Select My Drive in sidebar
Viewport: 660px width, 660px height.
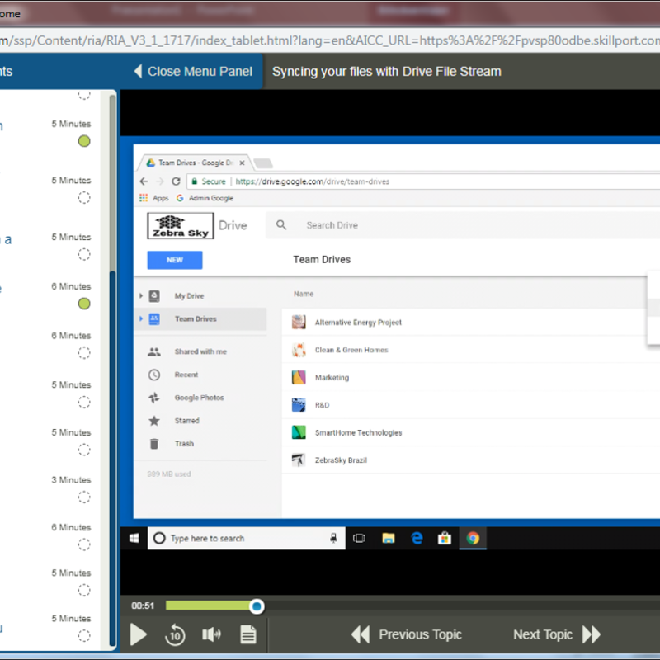click(190, 296)
